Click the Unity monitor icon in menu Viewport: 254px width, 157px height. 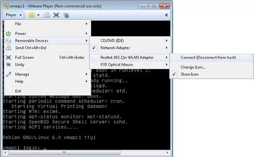click(9, 65)
